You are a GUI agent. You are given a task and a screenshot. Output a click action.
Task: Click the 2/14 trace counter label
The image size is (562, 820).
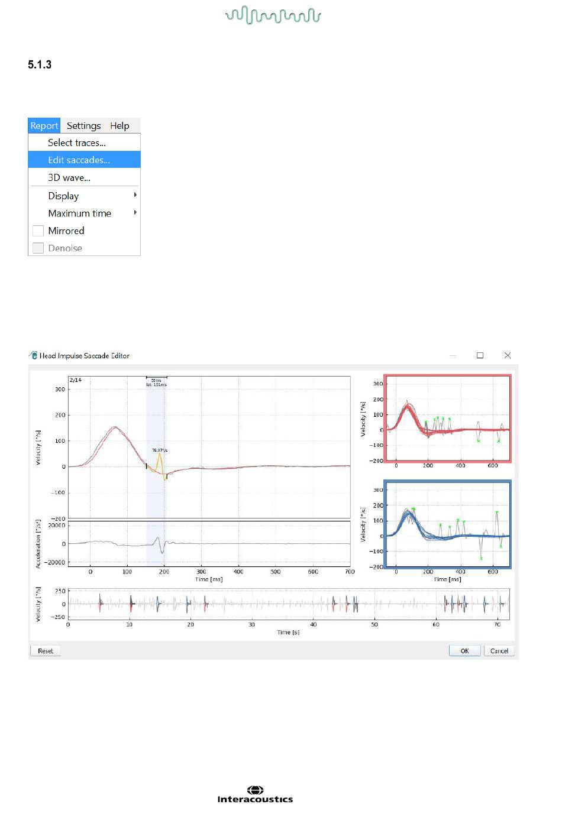tap(76, 380)
